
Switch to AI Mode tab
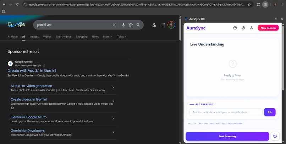(x=12, y=37)
